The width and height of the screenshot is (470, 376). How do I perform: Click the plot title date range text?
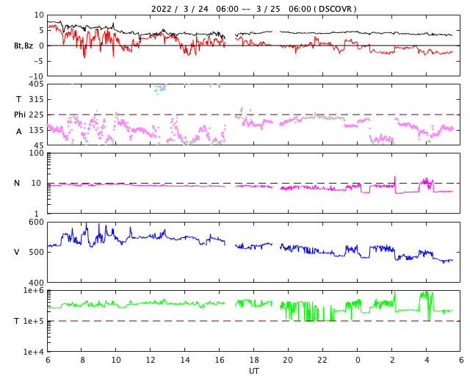point(253,9)
